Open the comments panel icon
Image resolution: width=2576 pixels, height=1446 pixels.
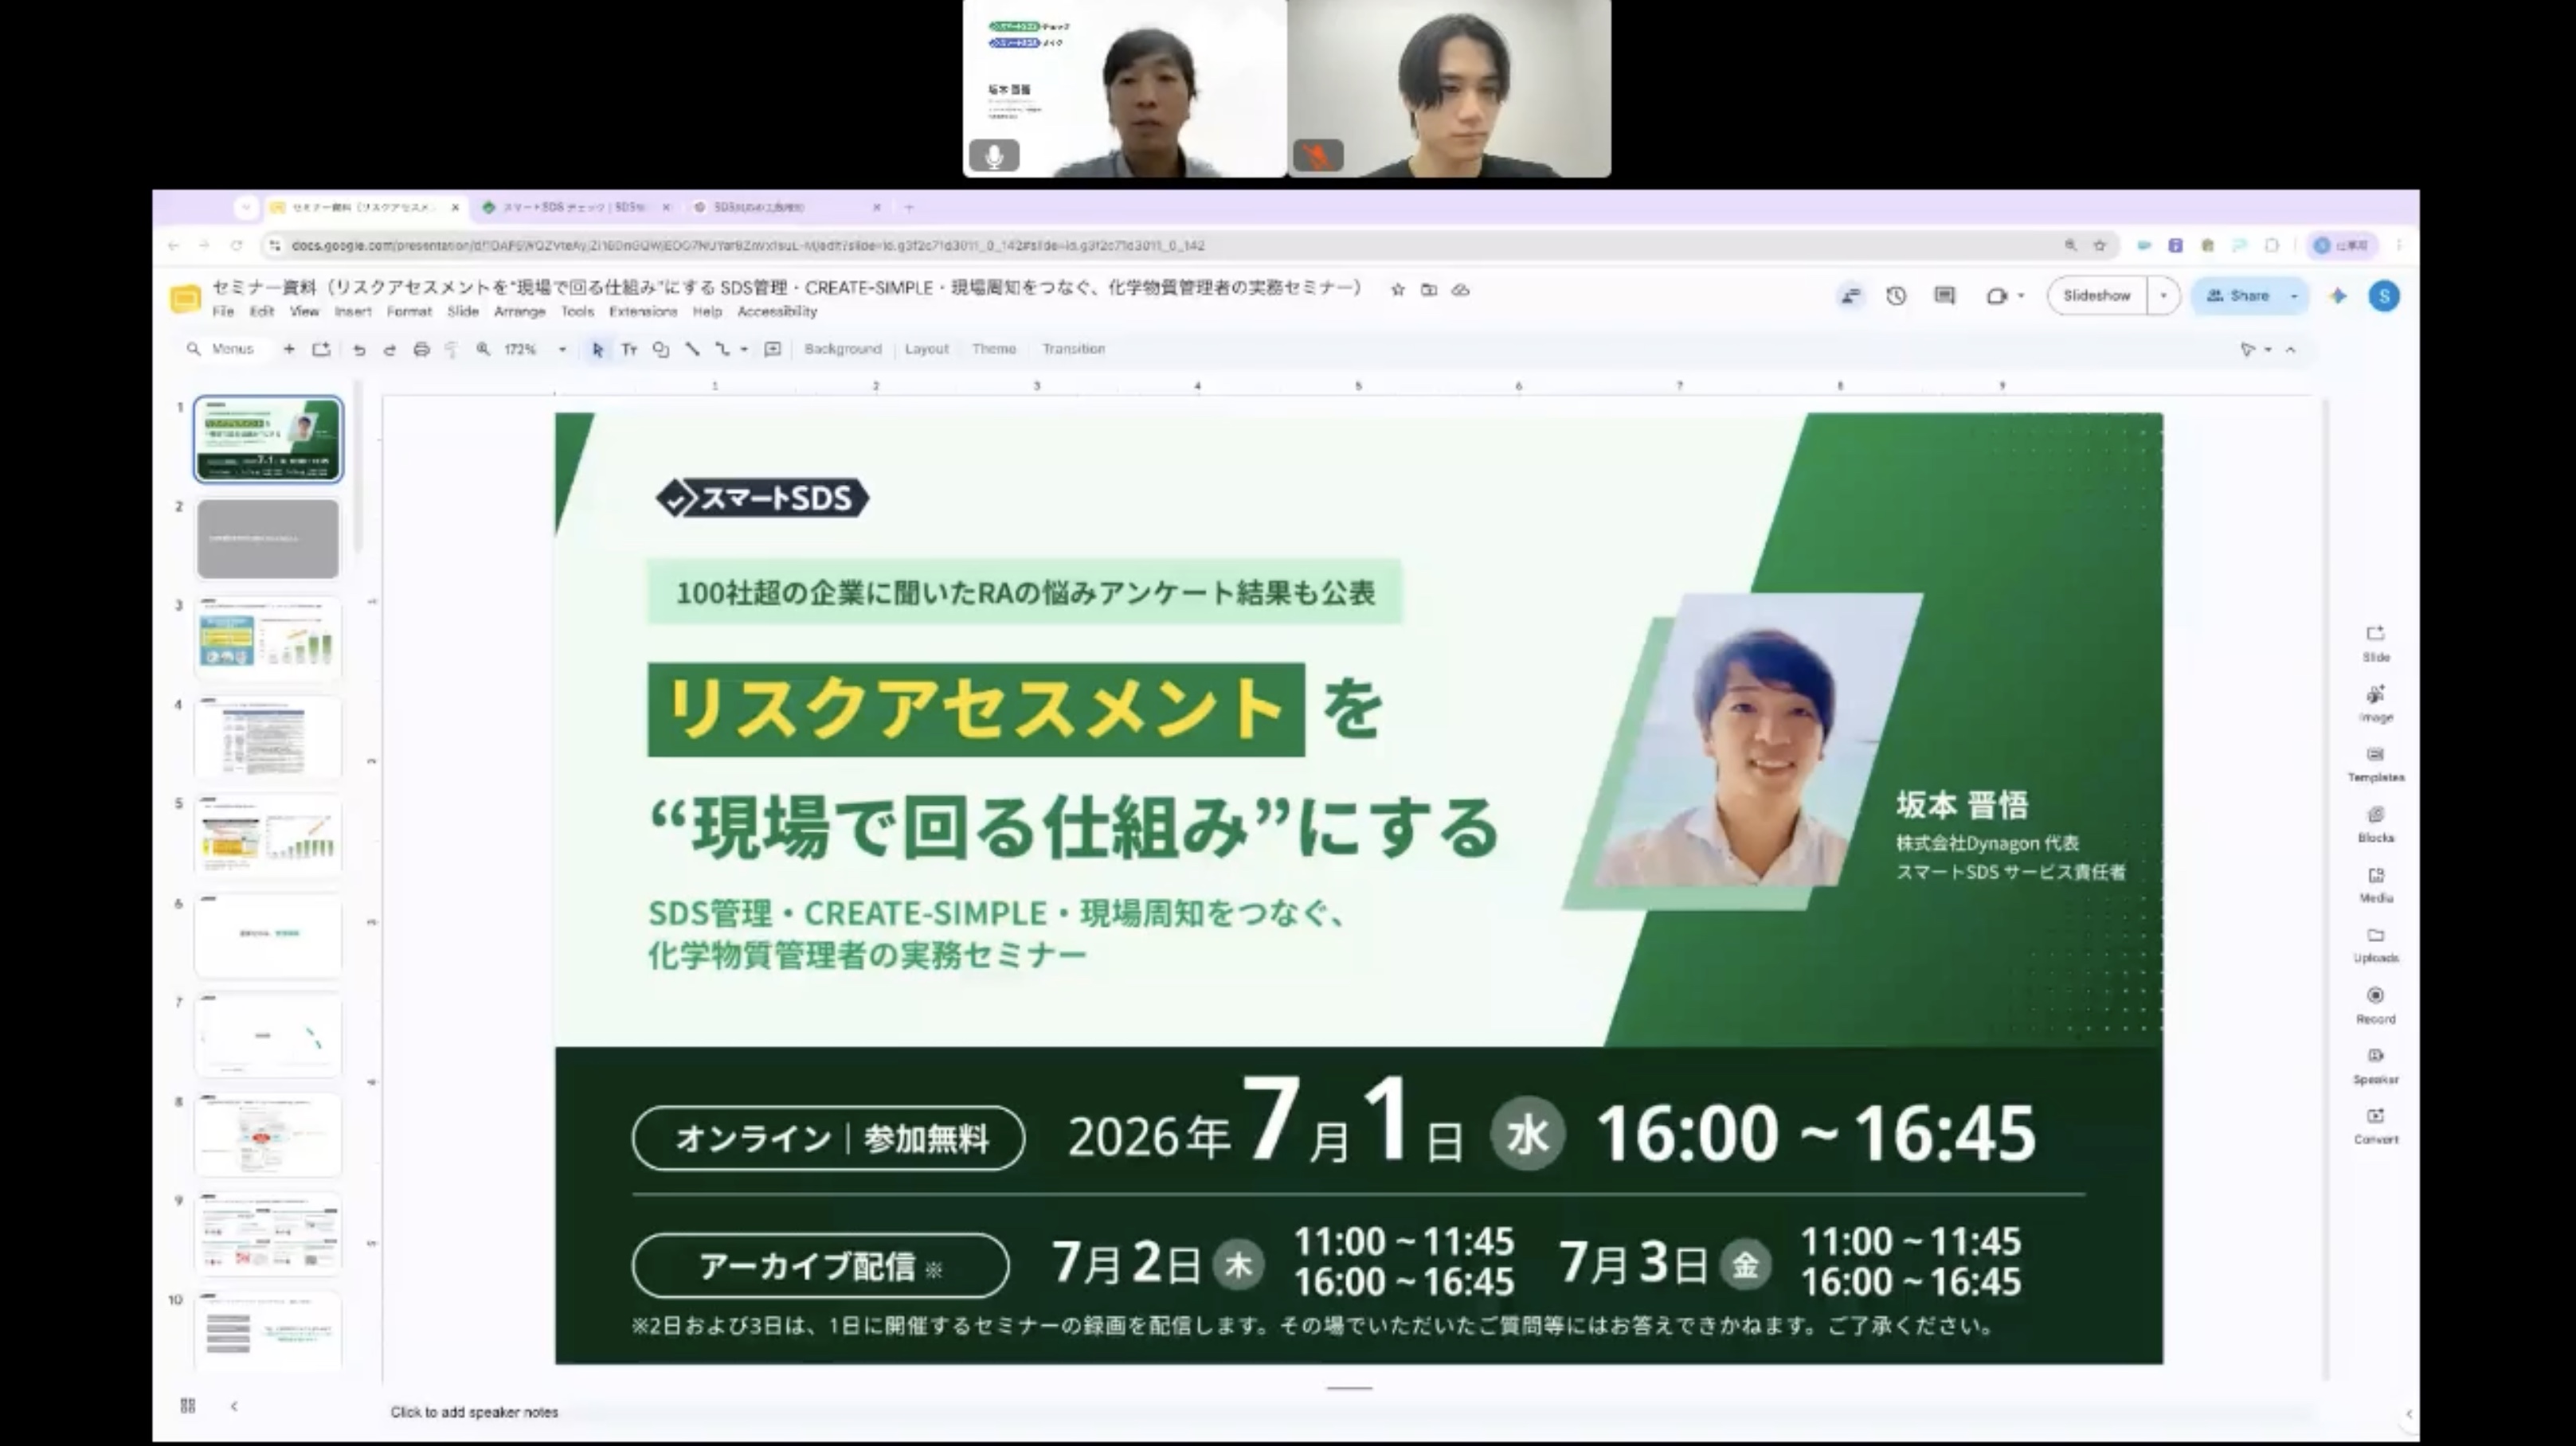tap(1944, 295)
